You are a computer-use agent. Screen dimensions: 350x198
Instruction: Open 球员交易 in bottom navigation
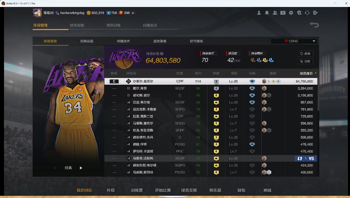189,190
